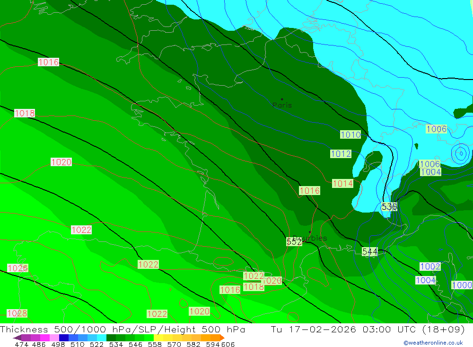Select the red 1028 isobar label
This screenshot has height=347, width=473.
tap(17, 313)
